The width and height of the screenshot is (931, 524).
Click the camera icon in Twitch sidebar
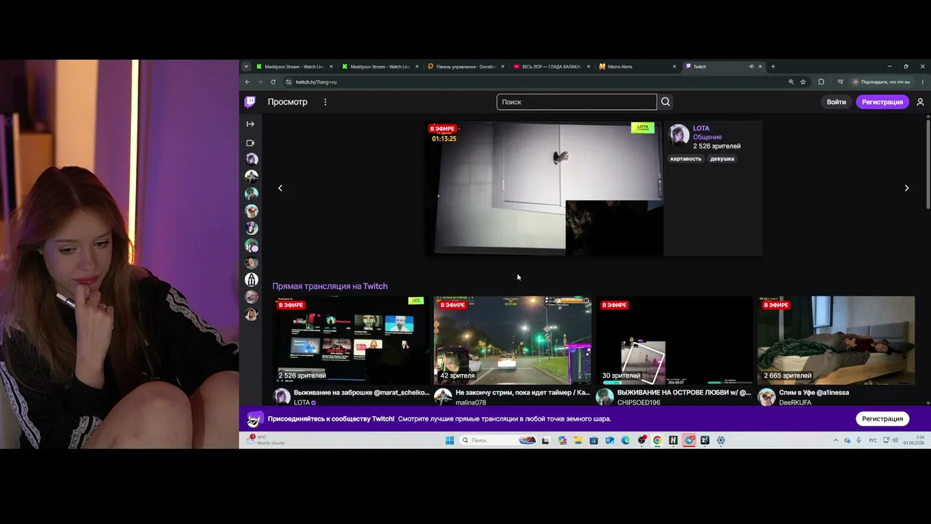(x=250, y=143)
